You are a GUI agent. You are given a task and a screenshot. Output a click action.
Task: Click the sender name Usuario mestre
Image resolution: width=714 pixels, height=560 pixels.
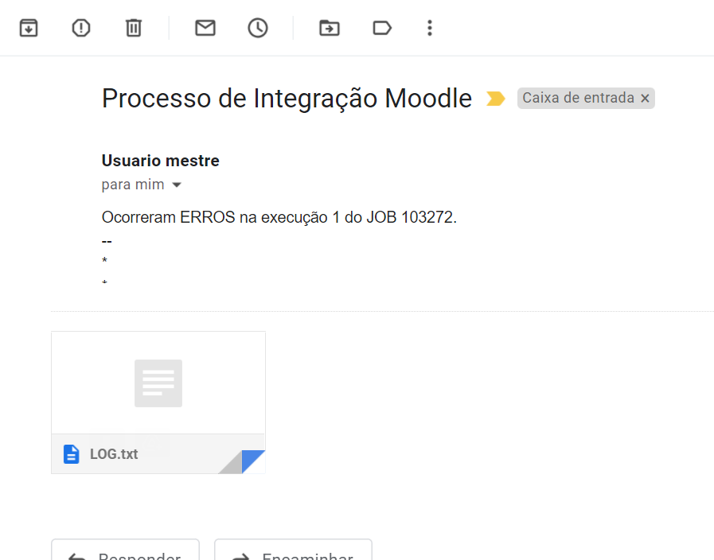tap(160, 161)
